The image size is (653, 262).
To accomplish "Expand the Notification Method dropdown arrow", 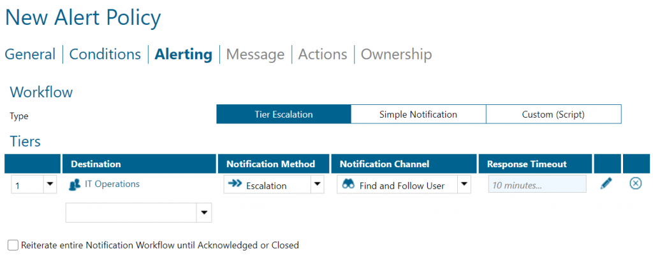I will [317, 185].
